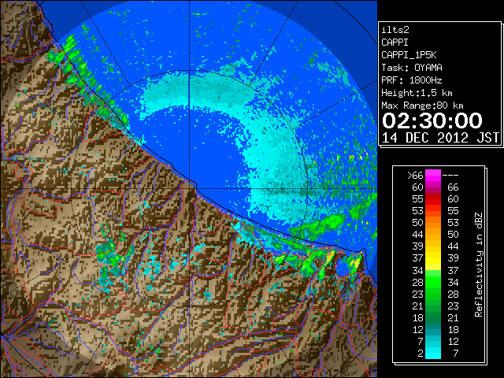Click the >66 label in the legend

coord(415,176)
